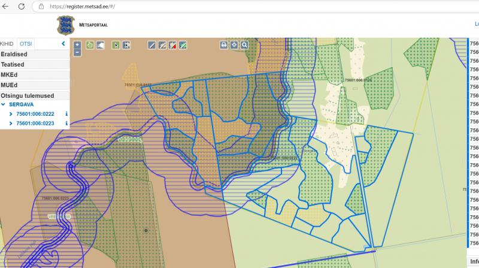Collapse the SERGAVA search result group
Viewport: 479px width, 268px height.
click(x=4, y=104)
